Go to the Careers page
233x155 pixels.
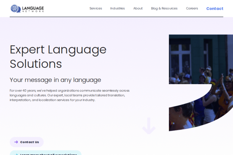pyautogui.click(x=192, y=8)
